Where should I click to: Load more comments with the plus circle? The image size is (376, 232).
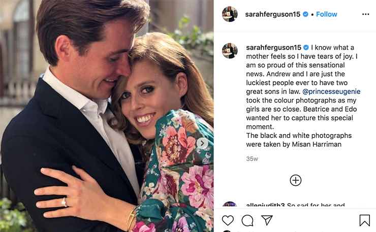[296, 180]
